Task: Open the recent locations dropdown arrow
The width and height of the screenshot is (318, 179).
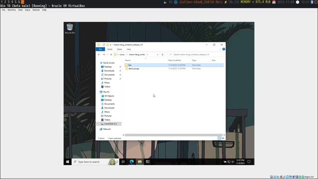Action: point(107,55)
